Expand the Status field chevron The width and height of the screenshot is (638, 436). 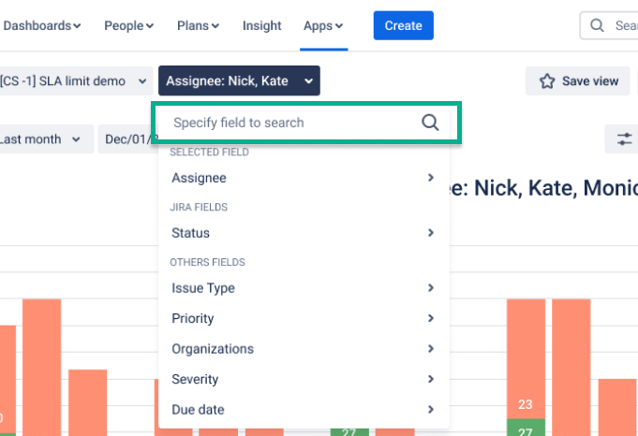click(x=430, y=233)
